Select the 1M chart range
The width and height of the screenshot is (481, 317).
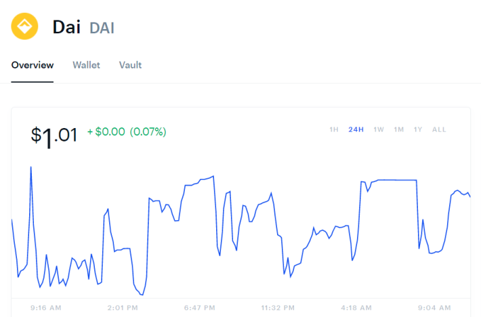(399, 129)
